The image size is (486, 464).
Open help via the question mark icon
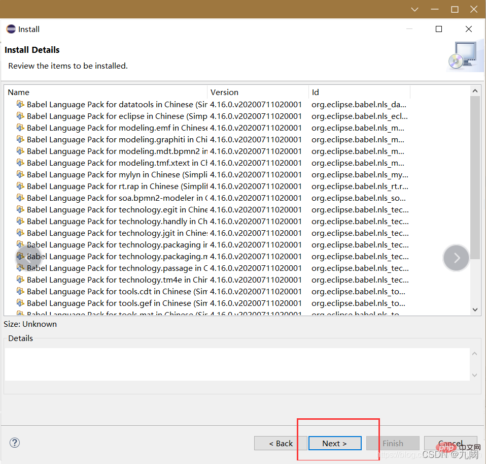click(15, 443)
